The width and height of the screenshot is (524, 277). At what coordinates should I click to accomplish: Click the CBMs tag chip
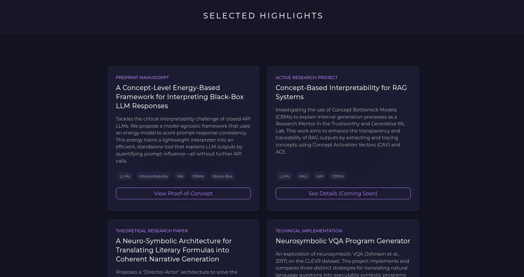coord(338,176)
